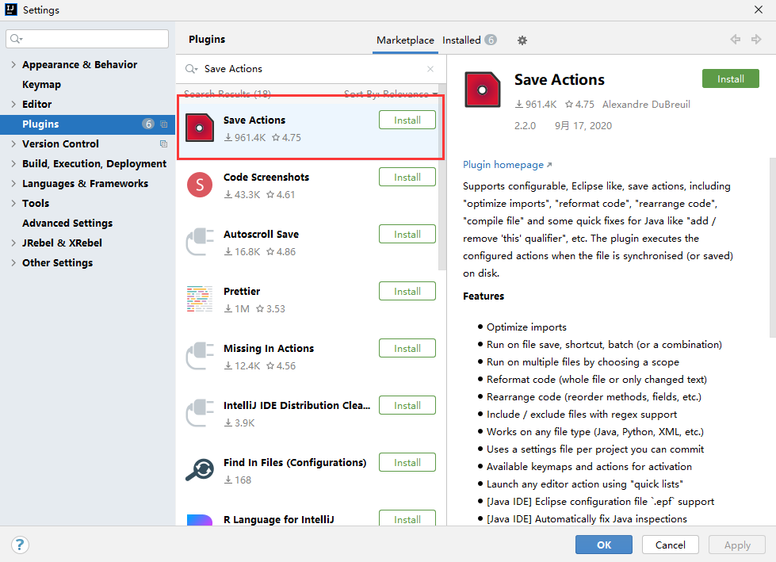Expand Build, Execution, Deployment node

[x=13, y=163]
